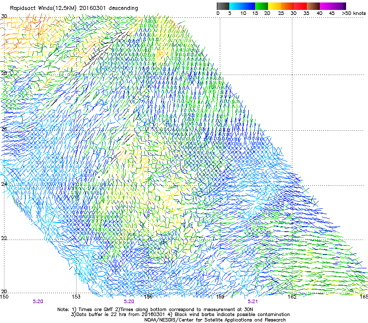Click the '25' legend tick label
Screen dimensions: 368x323
281,13
